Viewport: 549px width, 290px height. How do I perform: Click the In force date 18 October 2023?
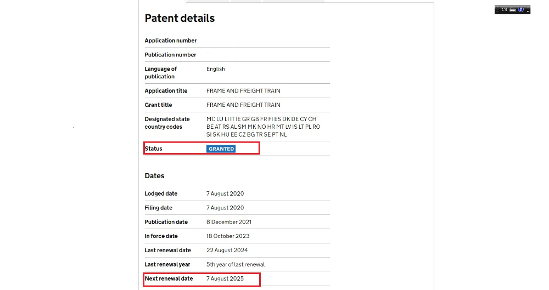click(228, 236)
